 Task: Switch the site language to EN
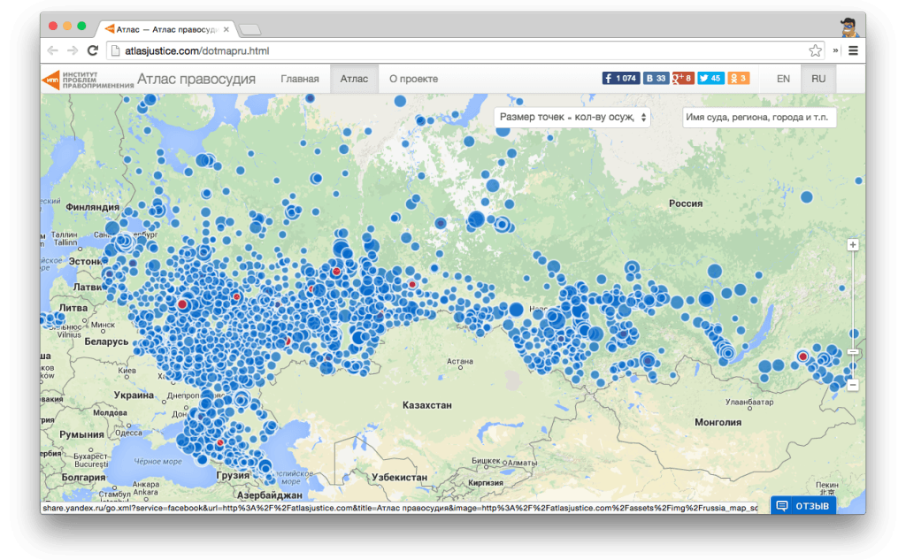pyautogui.click(x=783, y=79)
